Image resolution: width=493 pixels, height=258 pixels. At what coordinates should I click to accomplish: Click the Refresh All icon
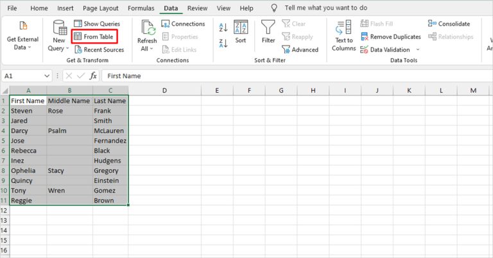[147, 28]
